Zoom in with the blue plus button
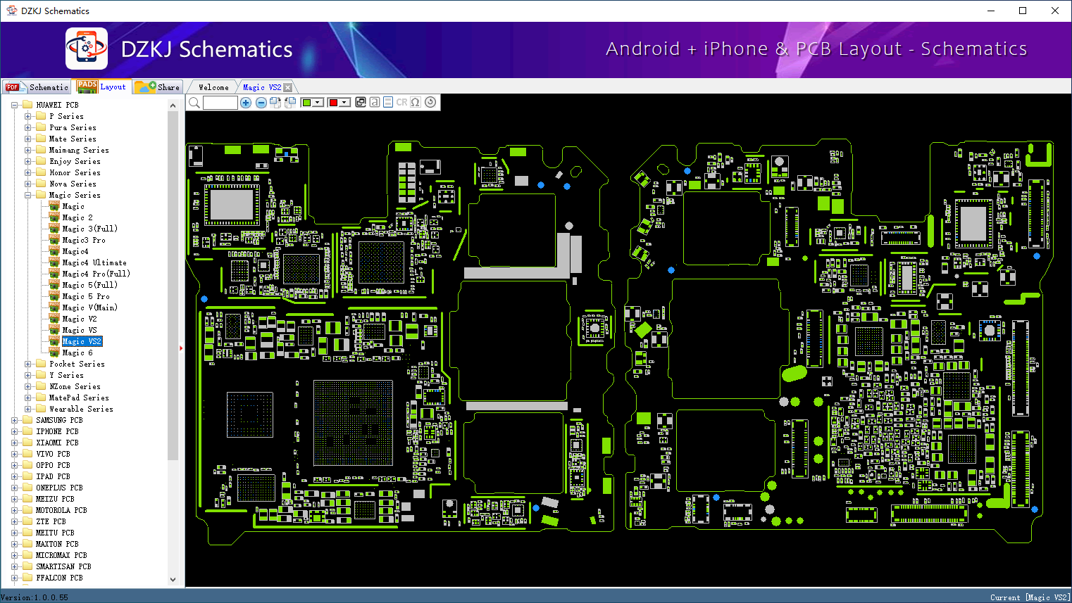The height and width of the screenshot is (603, 1072). (246, 103)
